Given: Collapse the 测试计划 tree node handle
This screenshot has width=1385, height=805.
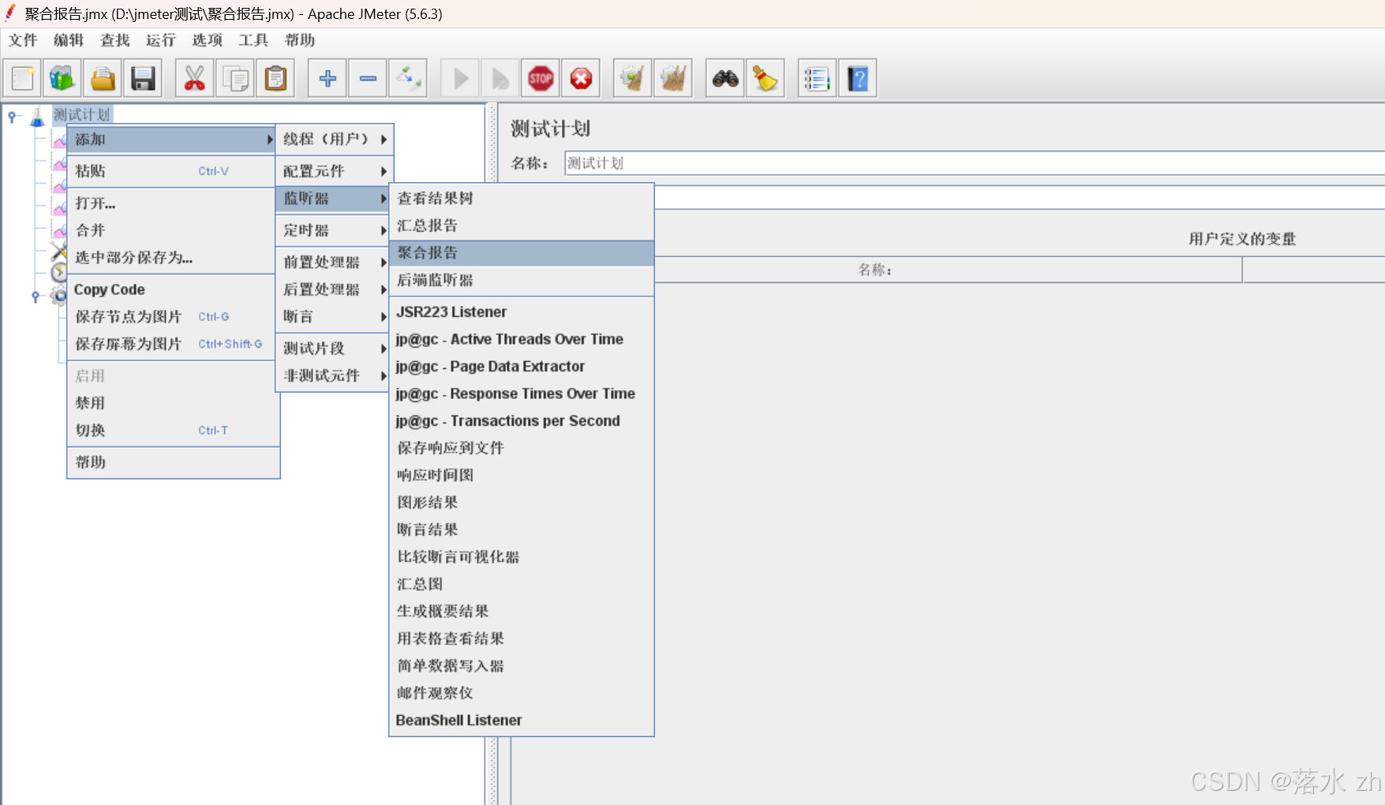Looking at the screenshot, I should tap(12, 117).
